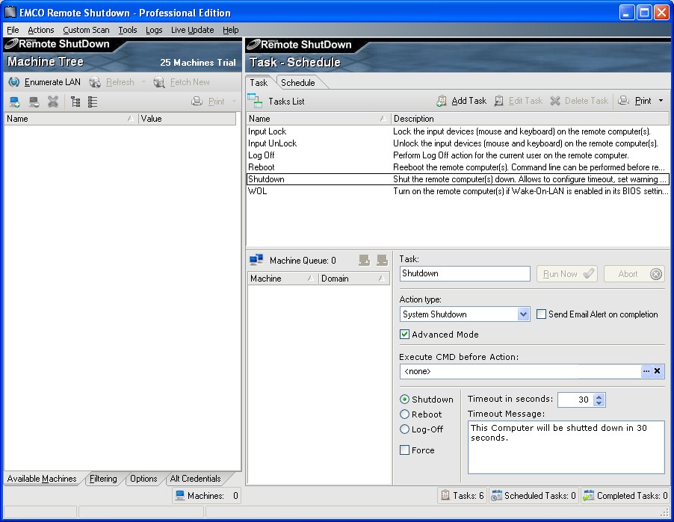Viewport: 674px width, 522px height.
Task: Switch to the Alt Credentials tab
Action: pos(195,478)
